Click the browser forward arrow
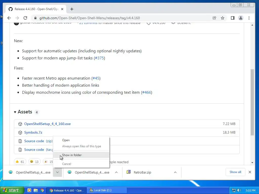The width and height of the screenshot is (259, 194). tap(17, 18)
